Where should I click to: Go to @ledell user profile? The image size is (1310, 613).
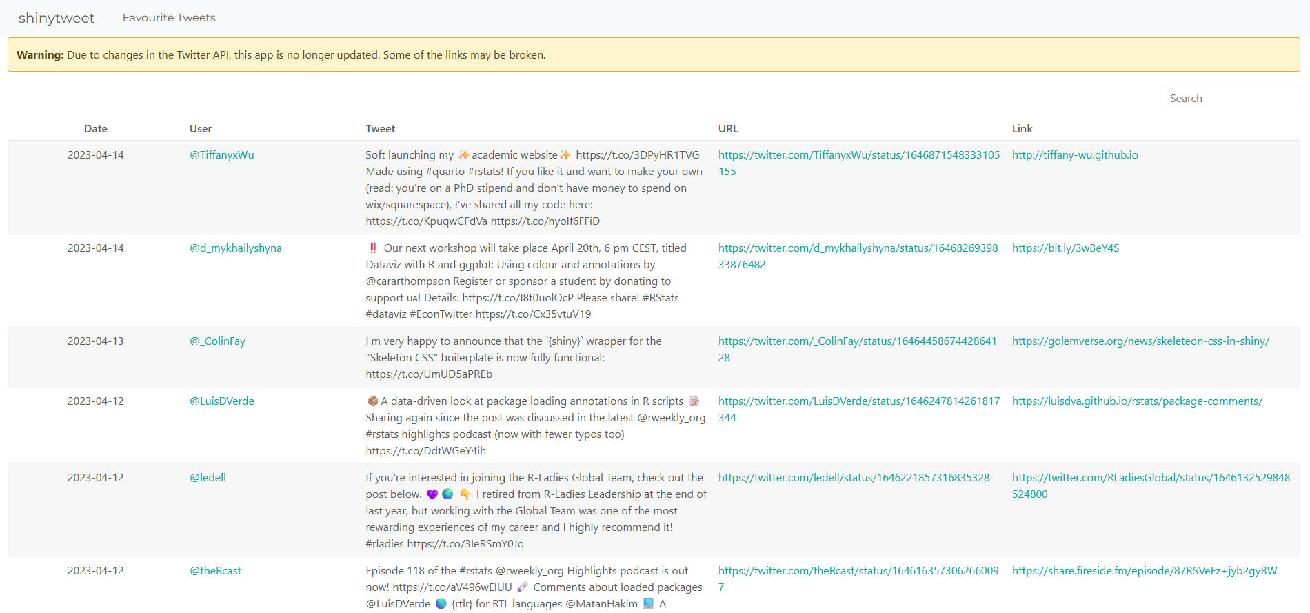(208, 478)
